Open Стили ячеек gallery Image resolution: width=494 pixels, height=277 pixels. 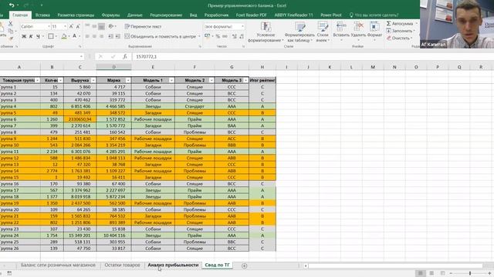323,32
